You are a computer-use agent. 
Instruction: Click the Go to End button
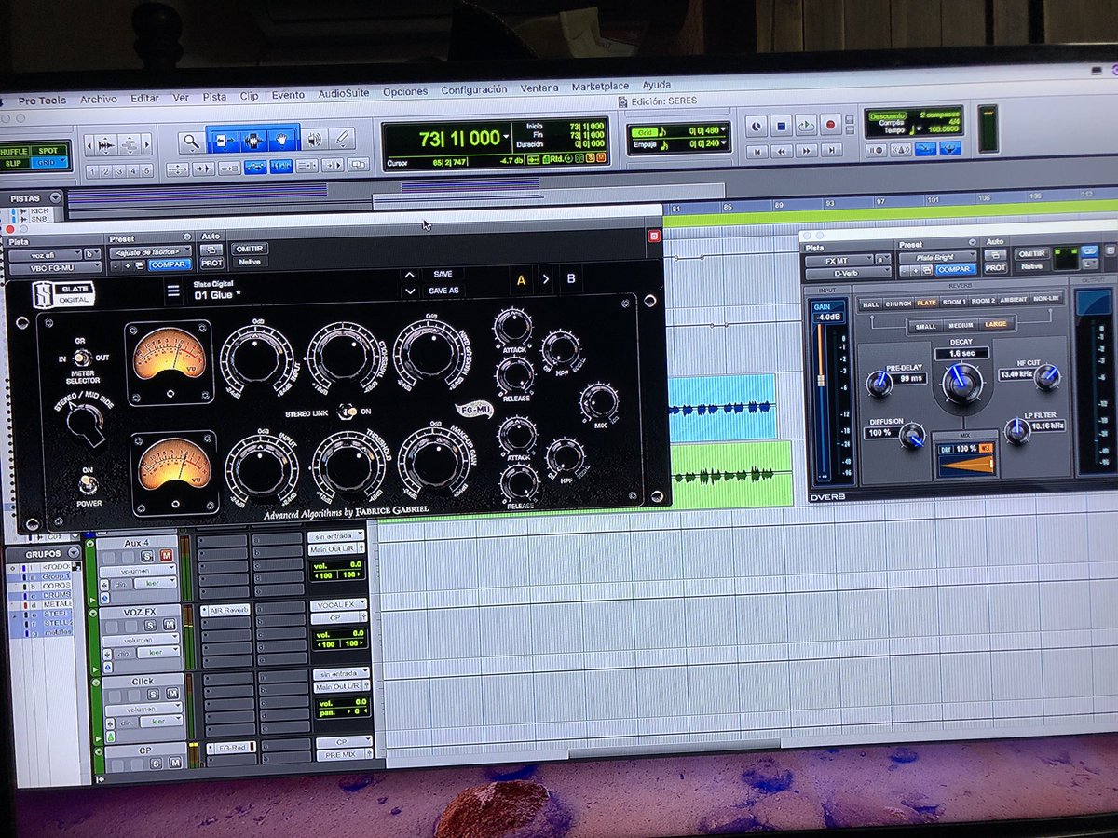(830, 150)
